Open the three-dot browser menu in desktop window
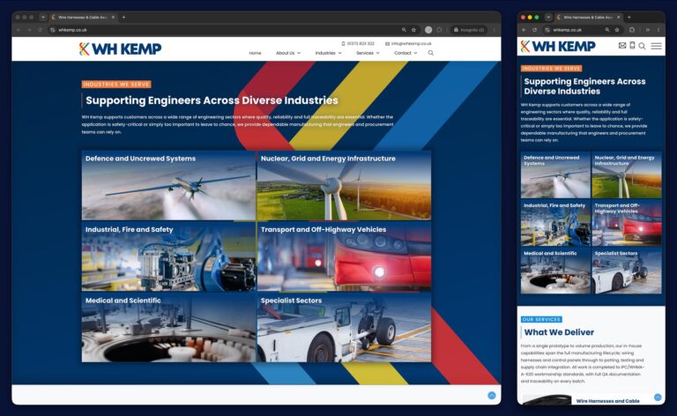This screenshot has width=677, height=416. [x=495, y=30]
